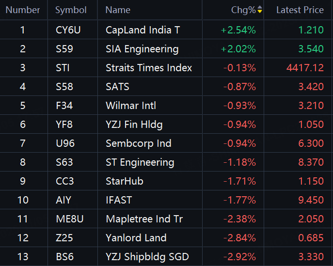333x266 pixels.
Task: Sort by the Latest Price header
Action: (300, 10)
